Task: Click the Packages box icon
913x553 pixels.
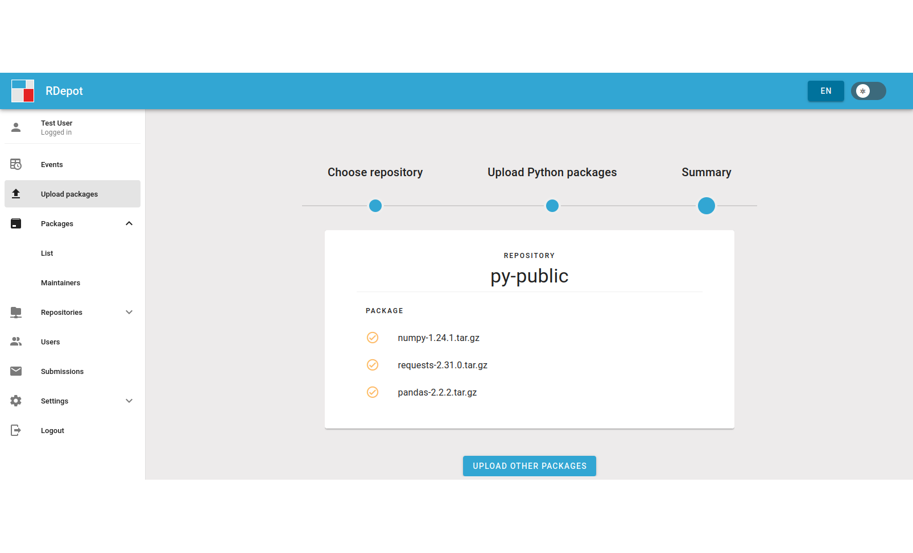Action: (16, 223)
